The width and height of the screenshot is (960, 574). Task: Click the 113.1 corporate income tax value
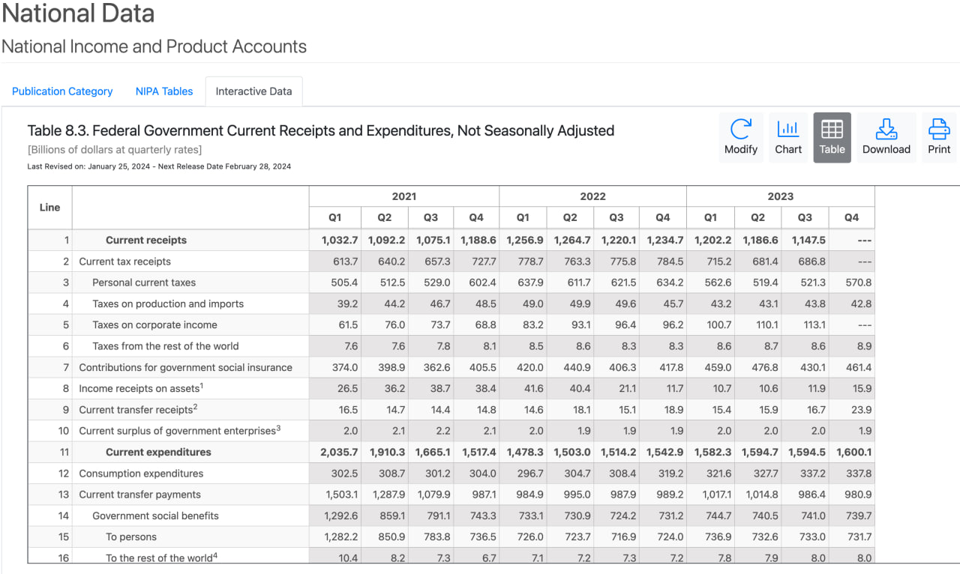pyautogui.click(x=814, y=324)
